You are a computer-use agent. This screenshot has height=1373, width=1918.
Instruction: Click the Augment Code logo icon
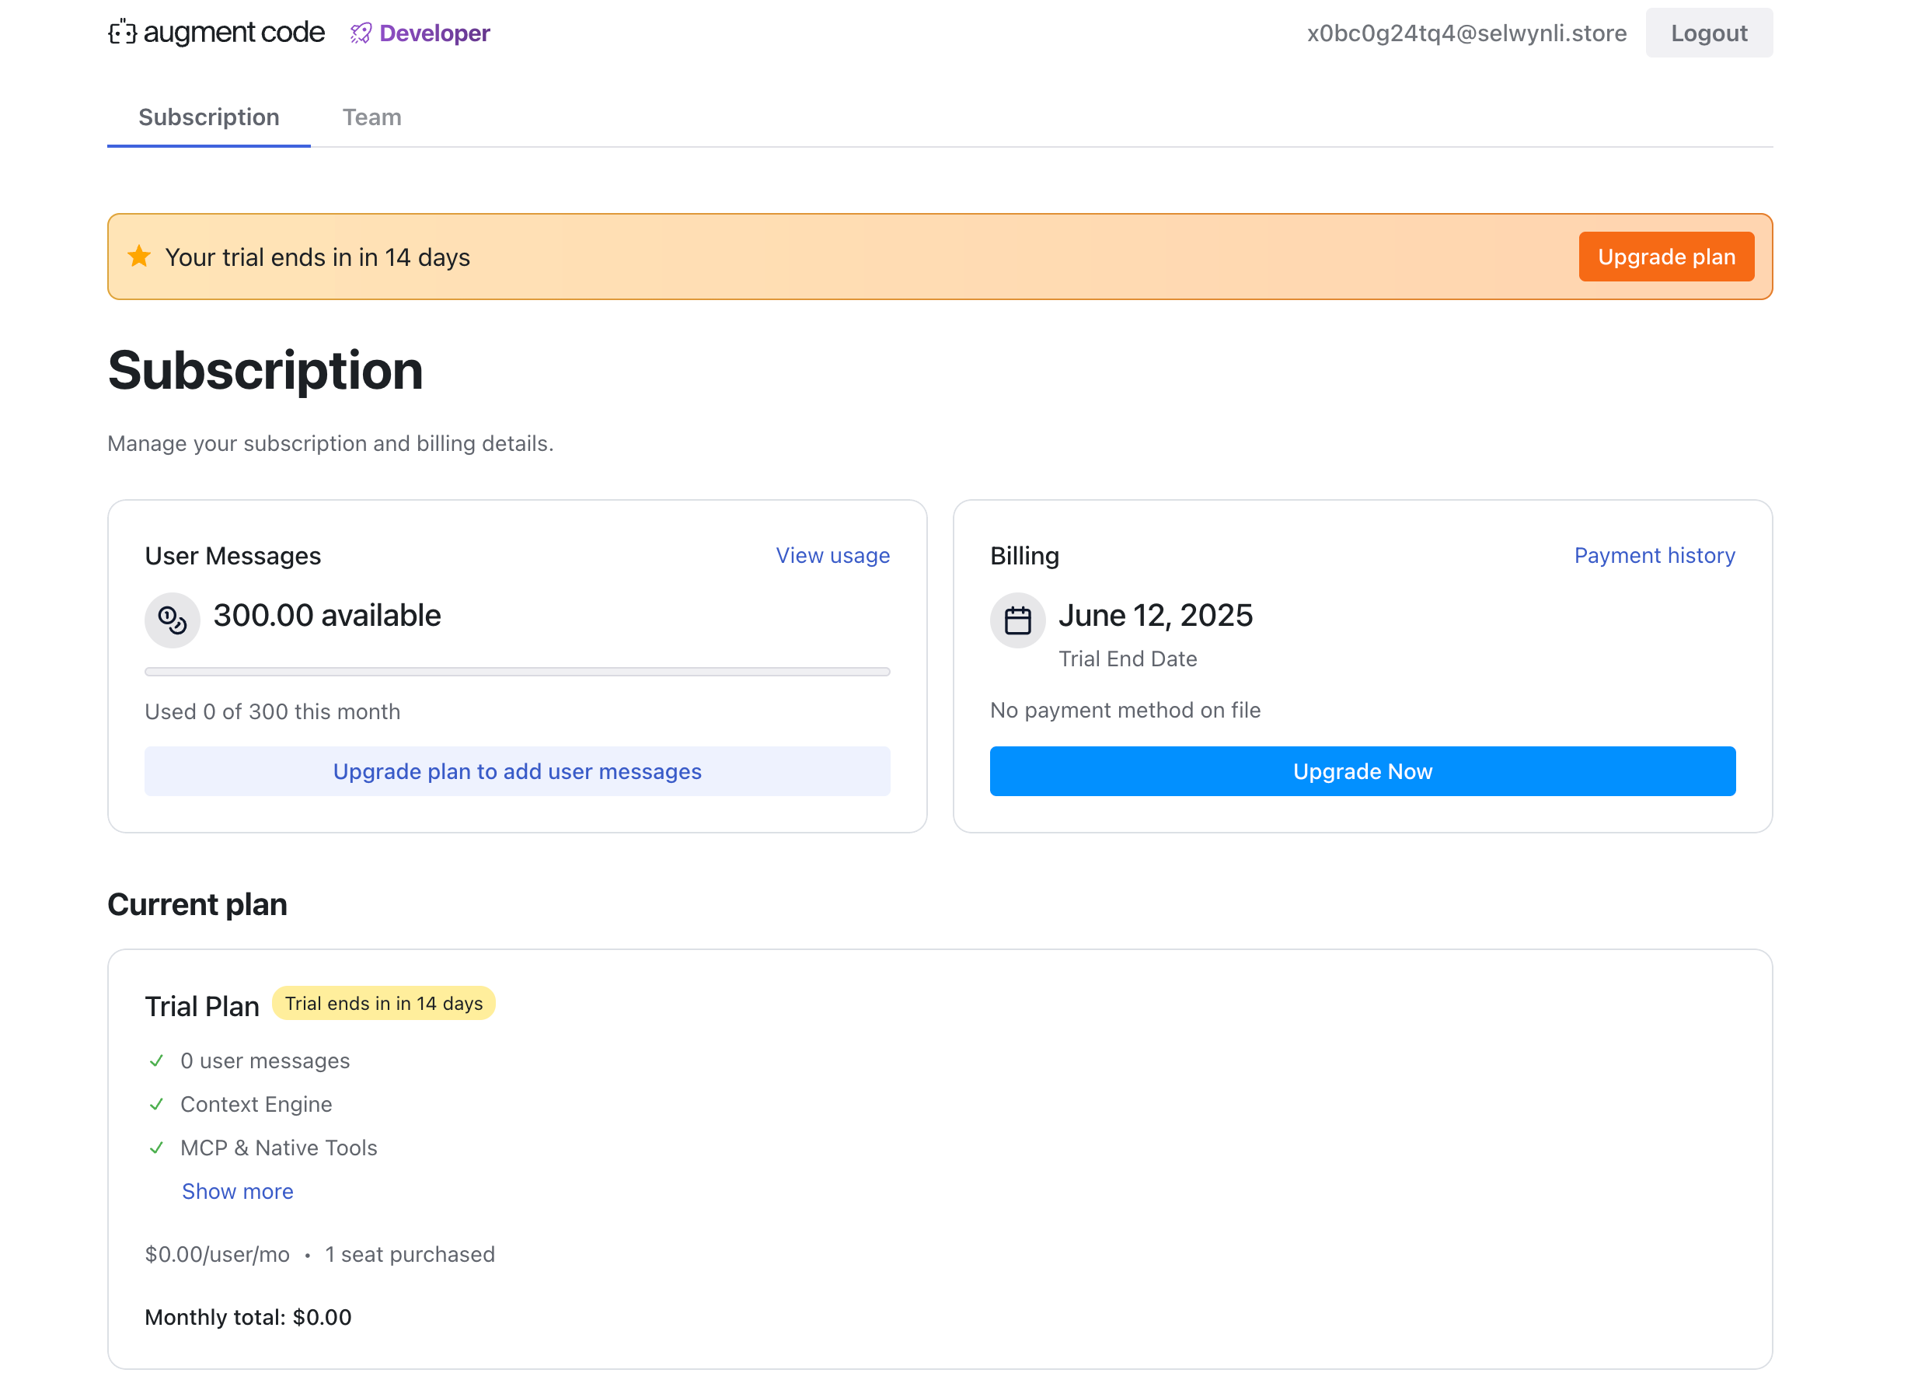click(x=123, y=33)
